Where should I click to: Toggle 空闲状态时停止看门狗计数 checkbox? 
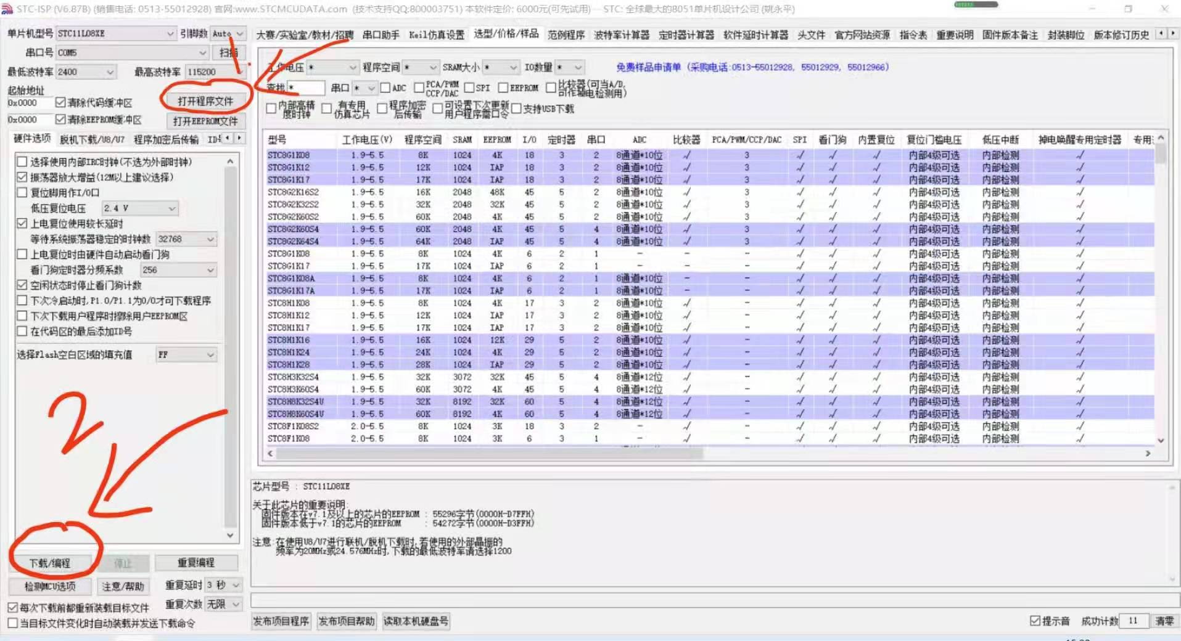22,285
